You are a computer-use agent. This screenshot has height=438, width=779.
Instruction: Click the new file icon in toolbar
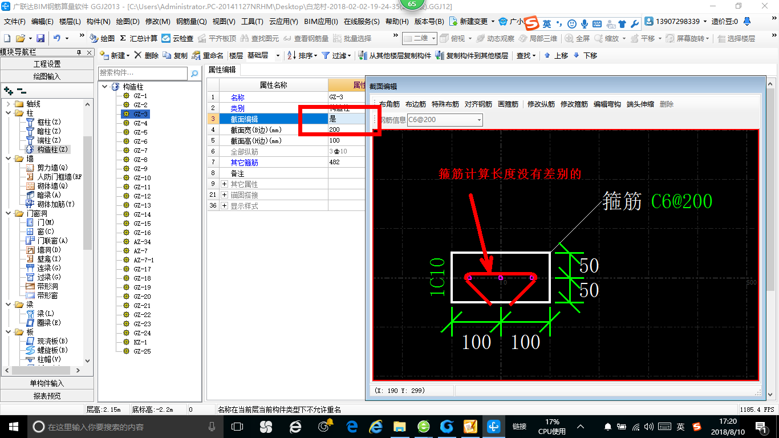tap(7, 38)
